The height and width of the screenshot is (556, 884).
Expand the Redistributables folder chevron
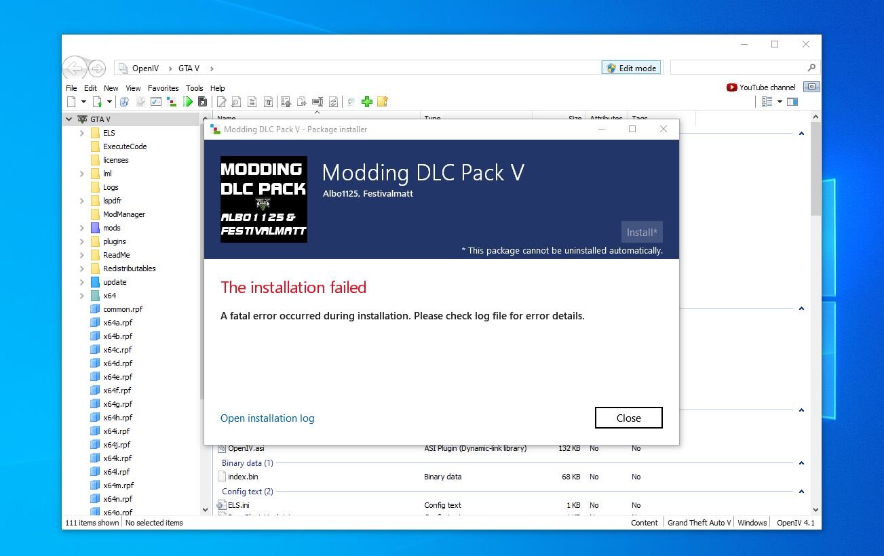82,269
